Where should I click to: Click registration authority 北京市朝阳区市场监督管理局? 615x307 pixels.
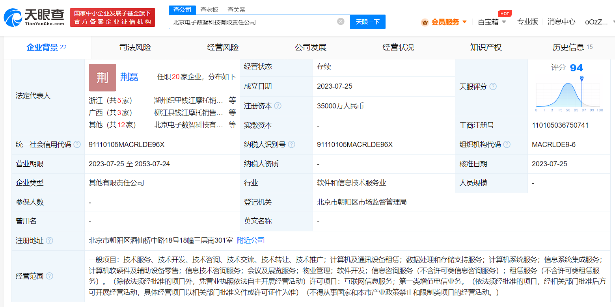pyautogui.click(x=362, y=202)
